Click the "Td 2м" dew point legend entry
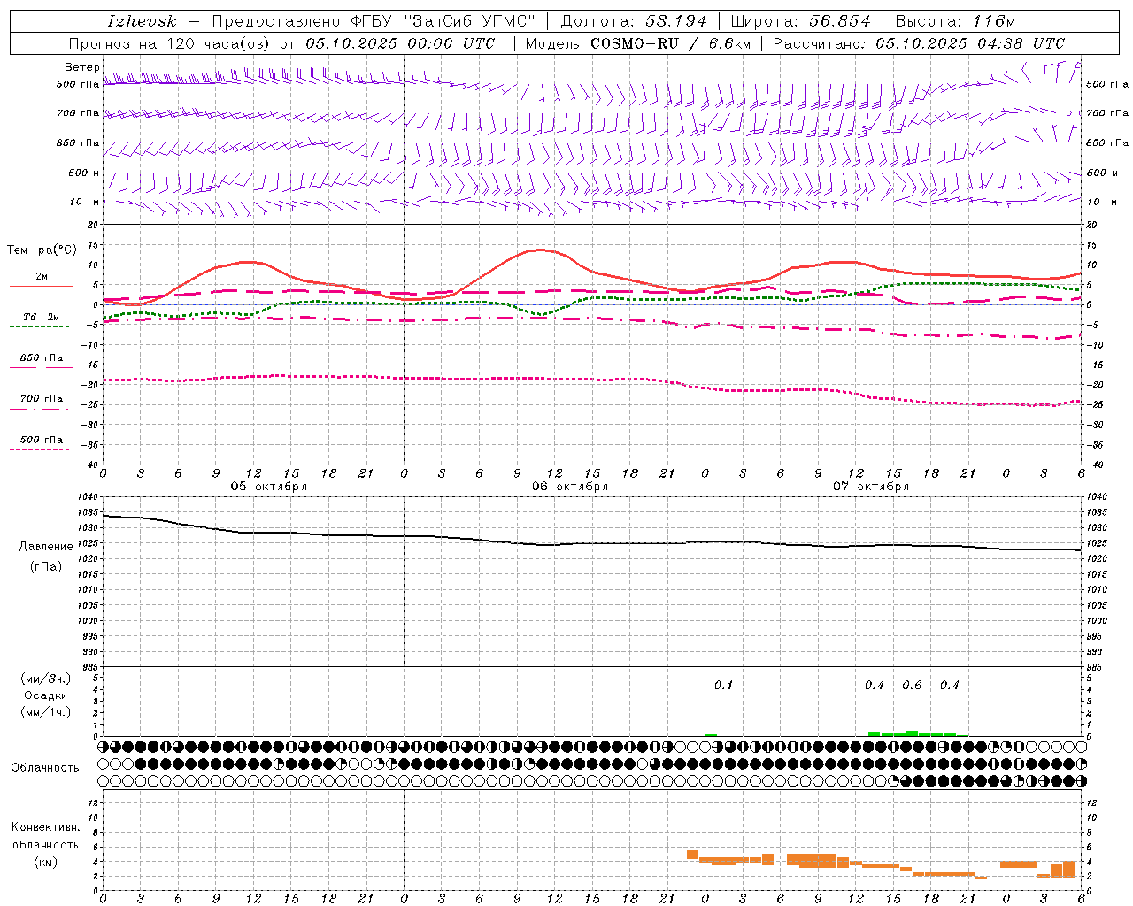Image resolution: width=1133 pixels, height=906 pixels. pyautogui.click(x=42, y=317)
